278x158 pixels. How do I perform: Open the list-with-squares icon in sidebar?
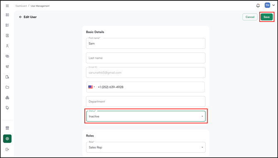click(x=7, y=25)
